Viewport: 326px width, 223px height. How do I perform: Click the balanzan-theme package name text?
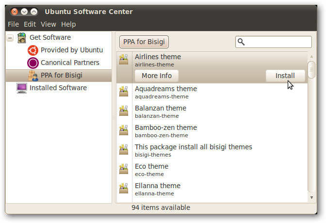click(157, 116)
